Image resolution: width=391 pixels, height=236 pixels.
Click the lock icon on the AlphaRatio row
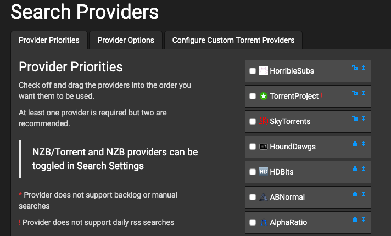pyautogui.click(x=355, y=220)
